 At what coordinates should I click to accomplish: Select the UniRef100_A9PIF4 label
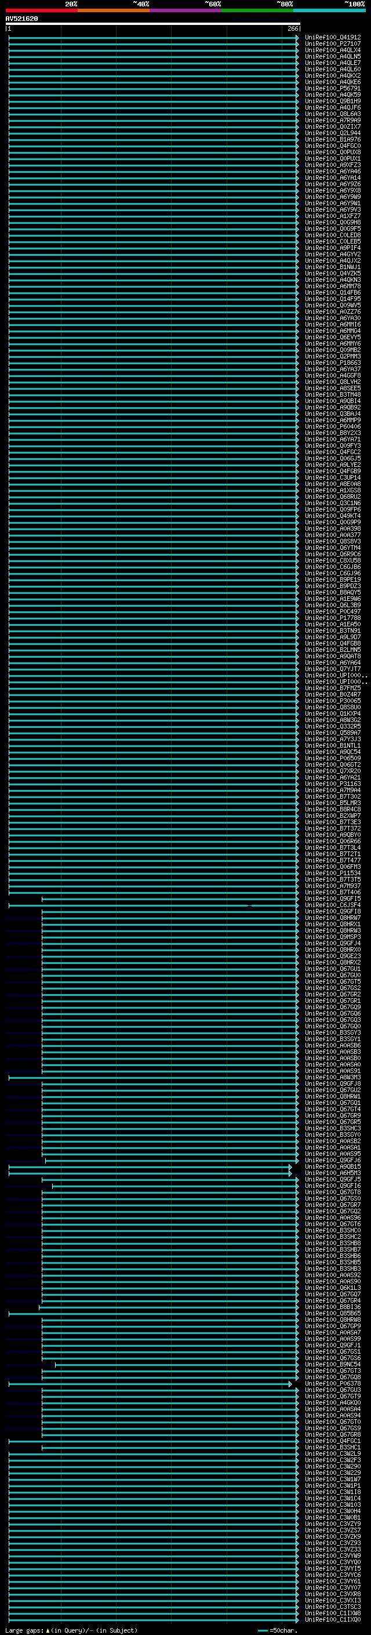click(332, 248)
